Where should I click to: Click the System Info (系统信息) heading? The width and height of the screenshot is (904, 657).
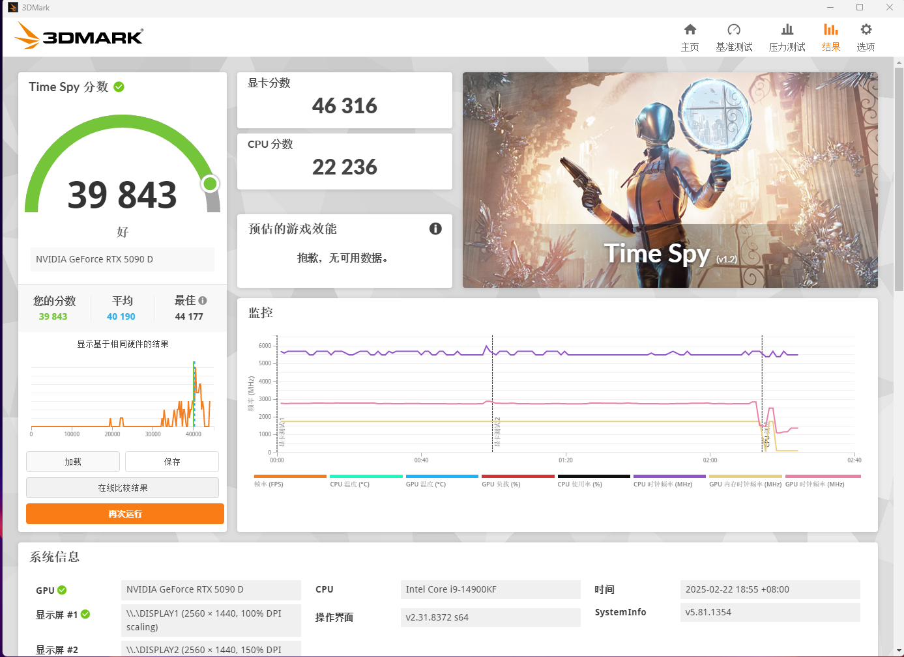click(x=55, y=557)
